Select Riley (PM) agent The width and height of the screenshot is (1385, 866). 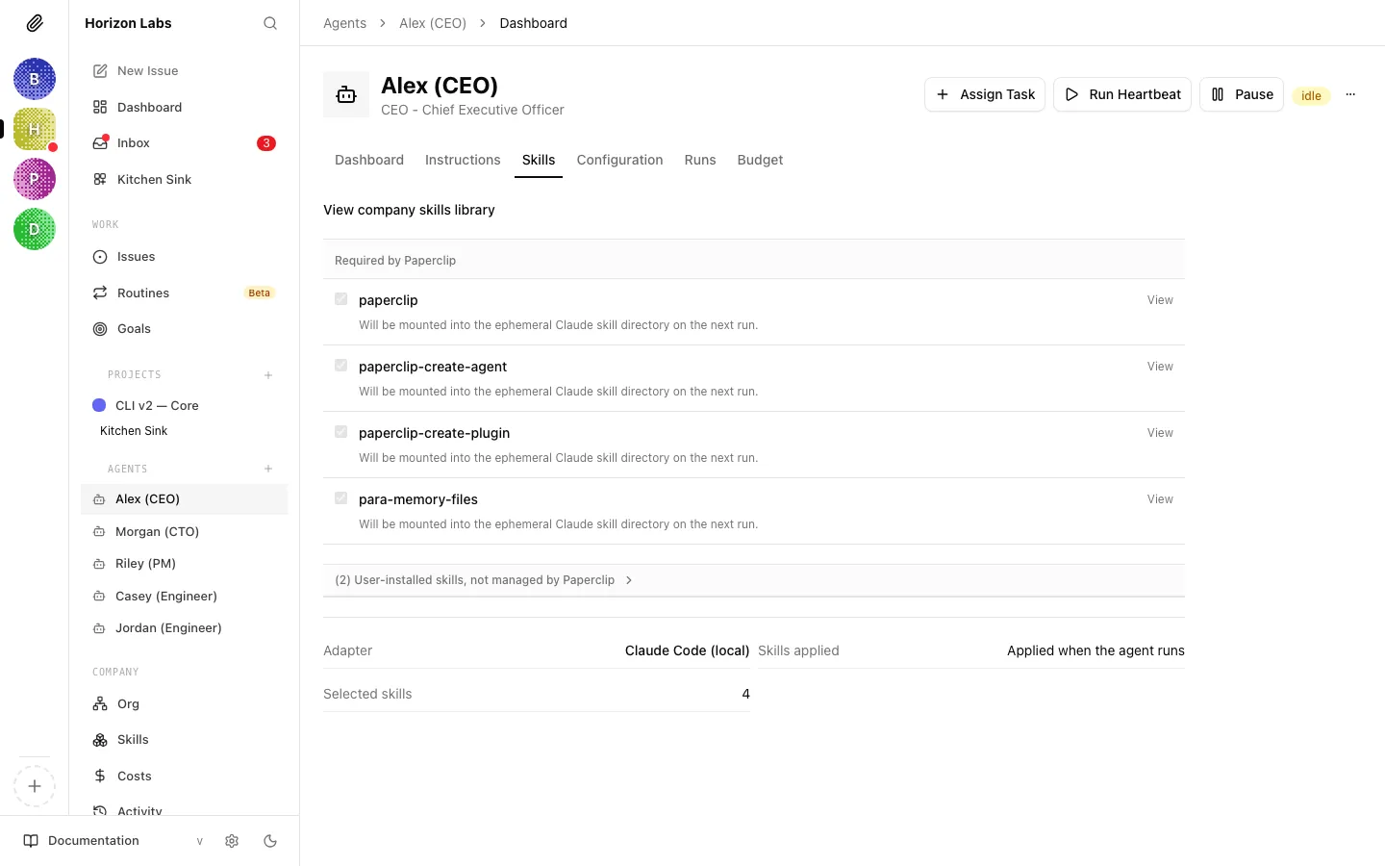point(185,564)
